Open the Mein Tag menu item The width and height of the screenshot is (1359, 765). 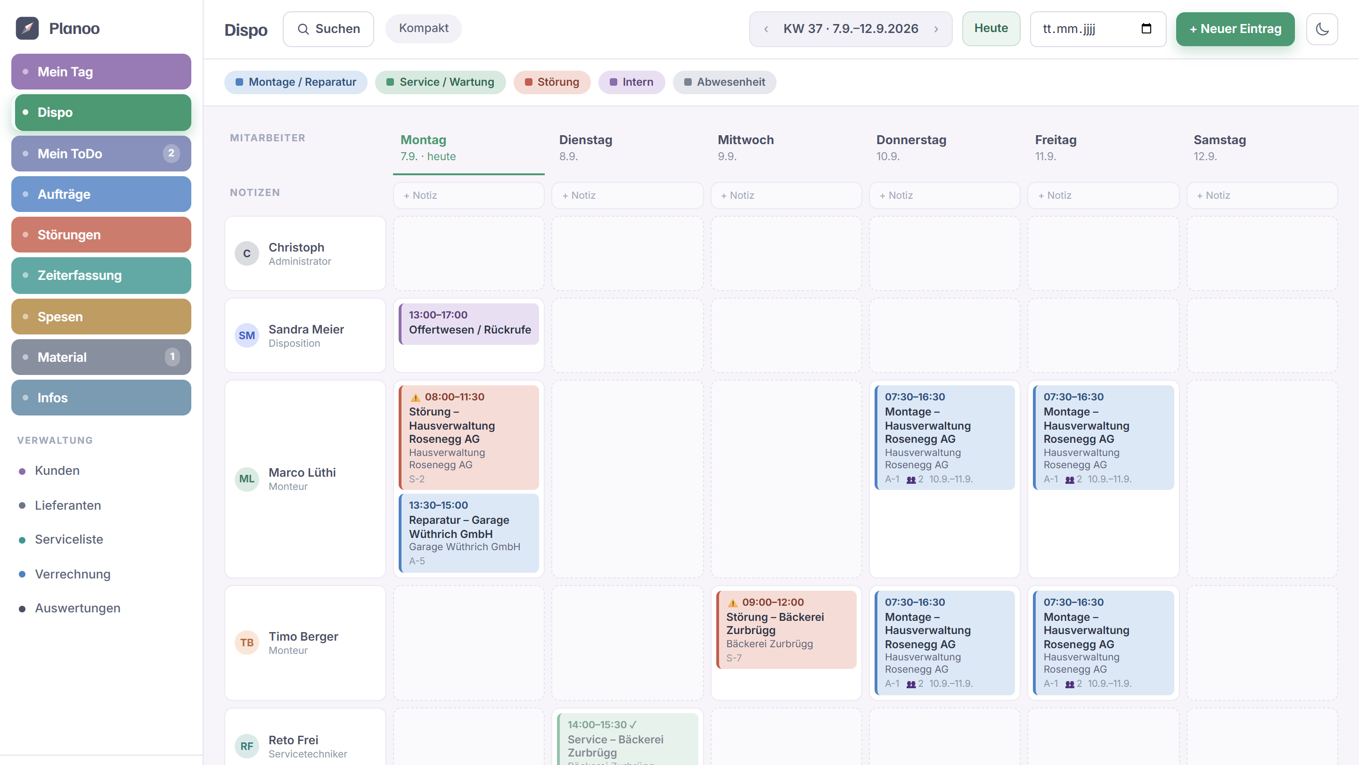101,72
